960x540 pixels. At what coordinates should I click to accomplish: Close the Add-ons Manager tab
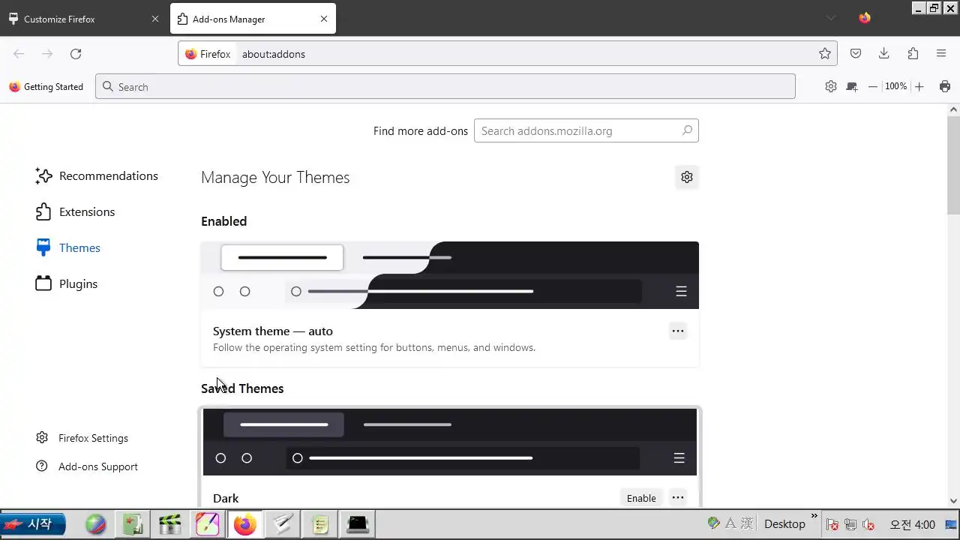[324, 19]
